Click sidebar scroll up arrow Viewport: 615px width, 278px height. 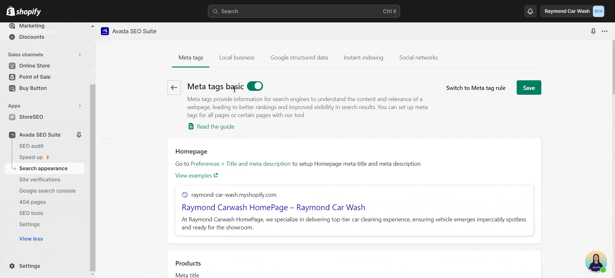click(x=93, y=26)
